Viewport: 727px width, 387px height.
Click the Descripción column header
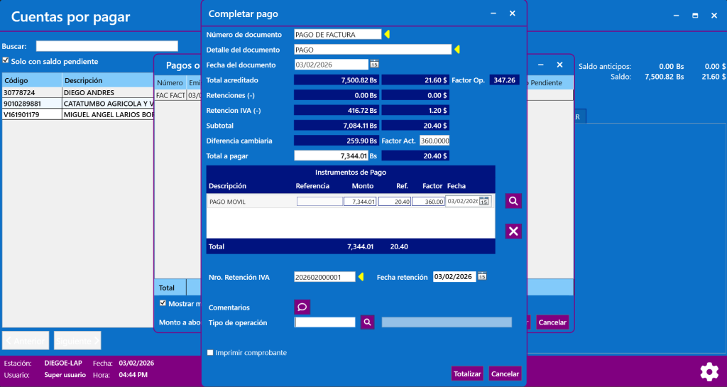coord(106,80)
